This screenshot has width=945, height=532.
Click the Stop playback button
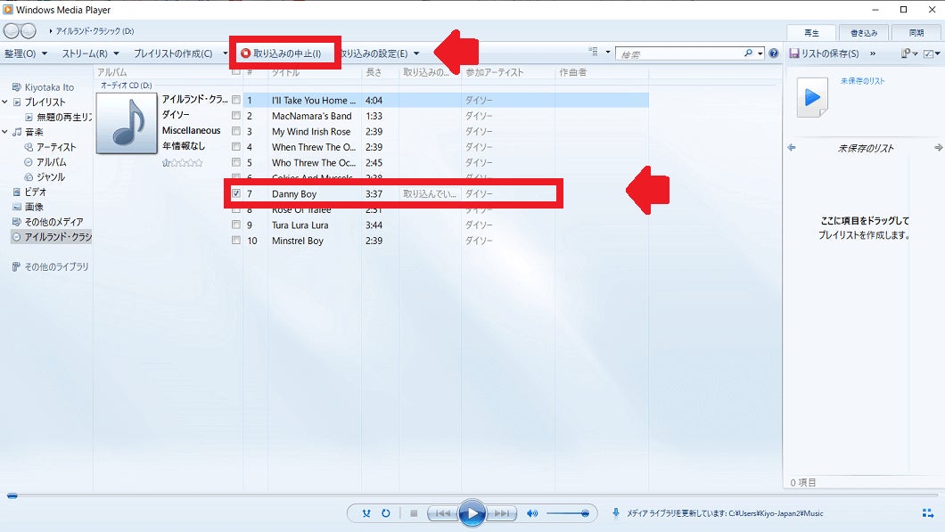click(x=414, y=513)
